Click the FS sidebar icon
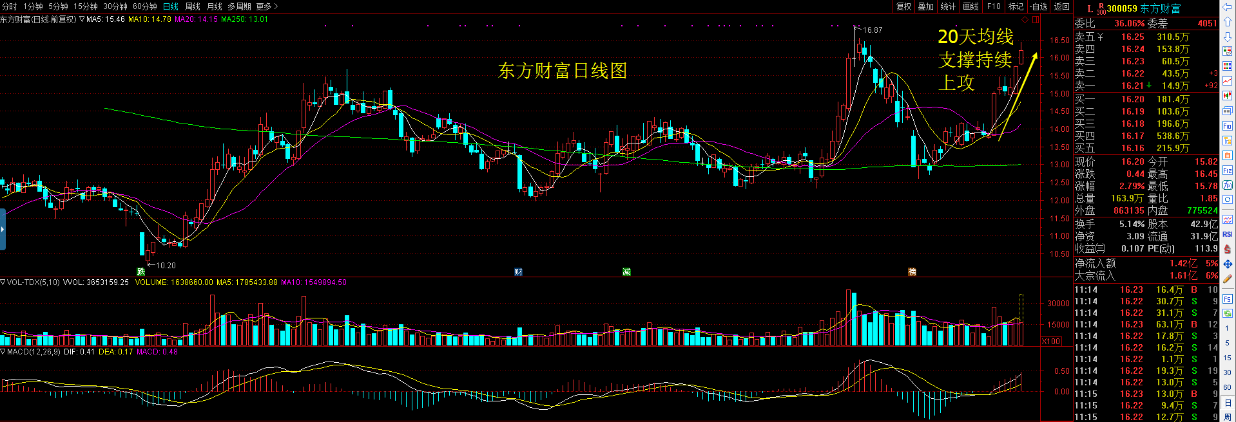Screen dimensions: 1236x422 1228,299
